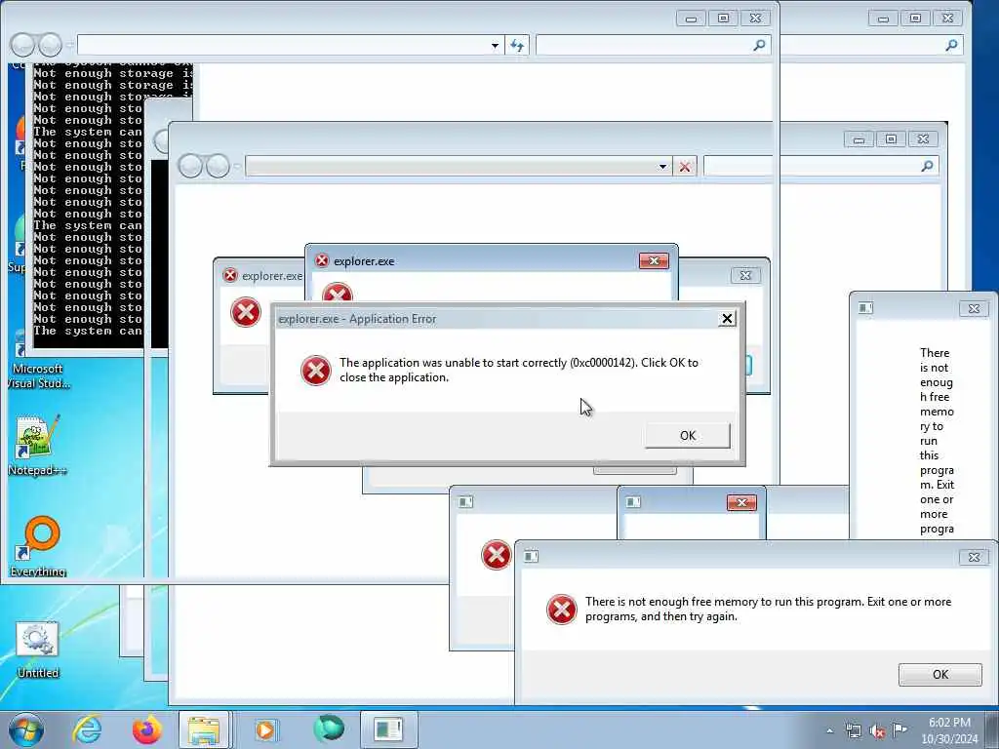
Task: Select the Untitled desktop icon
Action: coord(38,650)
